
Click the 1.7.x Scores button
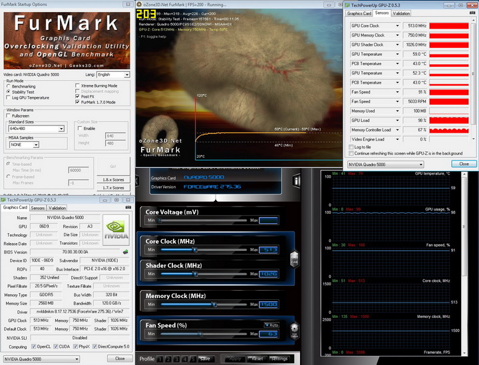[x=113, y=188]
